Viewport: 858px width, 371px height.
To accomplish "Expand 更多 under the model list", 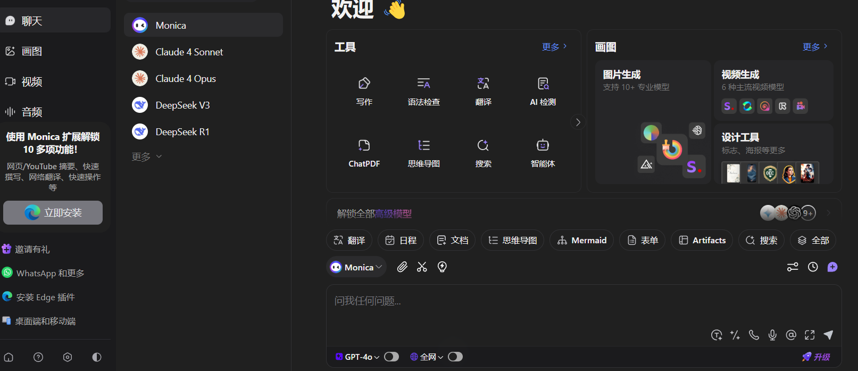I will click(147, 156).
